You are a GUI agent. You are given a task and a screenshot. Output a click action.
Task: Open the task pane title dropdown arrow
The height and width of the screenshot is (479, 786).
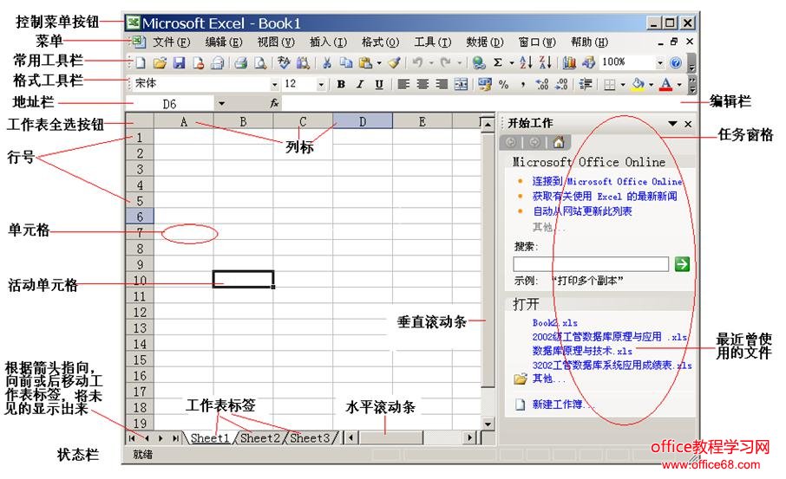(x=672, y=123)
